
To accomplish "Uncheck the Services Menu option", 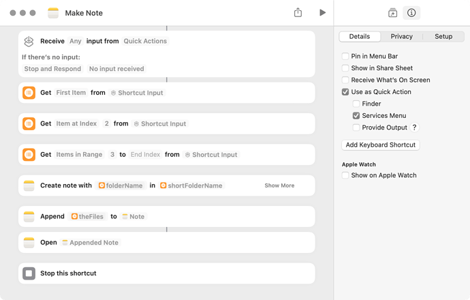I will [x=356, y=116].
